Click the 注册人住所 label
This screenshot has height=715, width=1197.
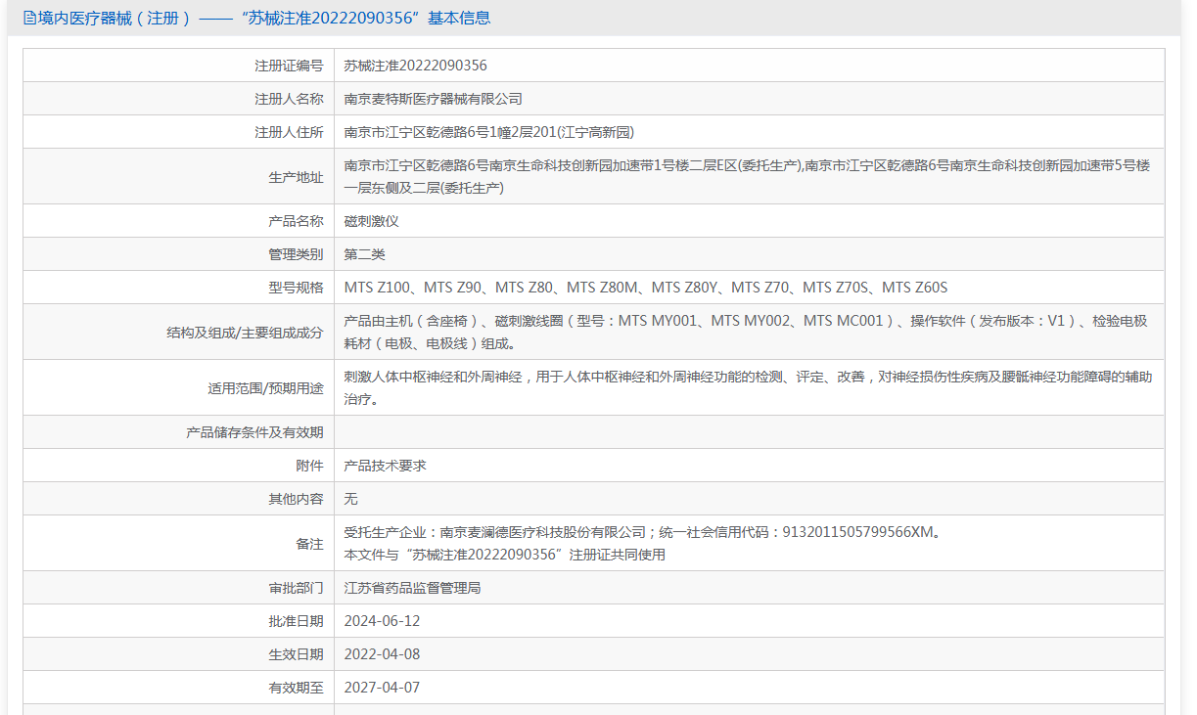[289, 132]
